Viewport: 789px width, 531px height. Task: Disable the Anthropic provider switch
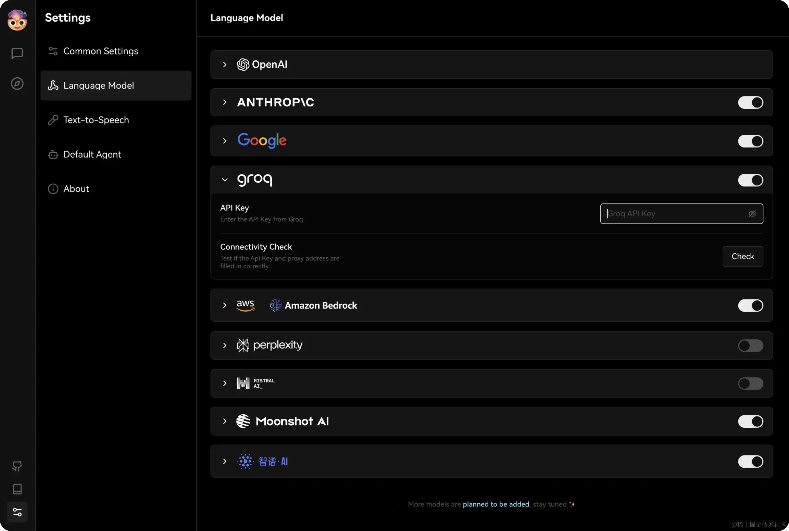click(x=750, y=102)
